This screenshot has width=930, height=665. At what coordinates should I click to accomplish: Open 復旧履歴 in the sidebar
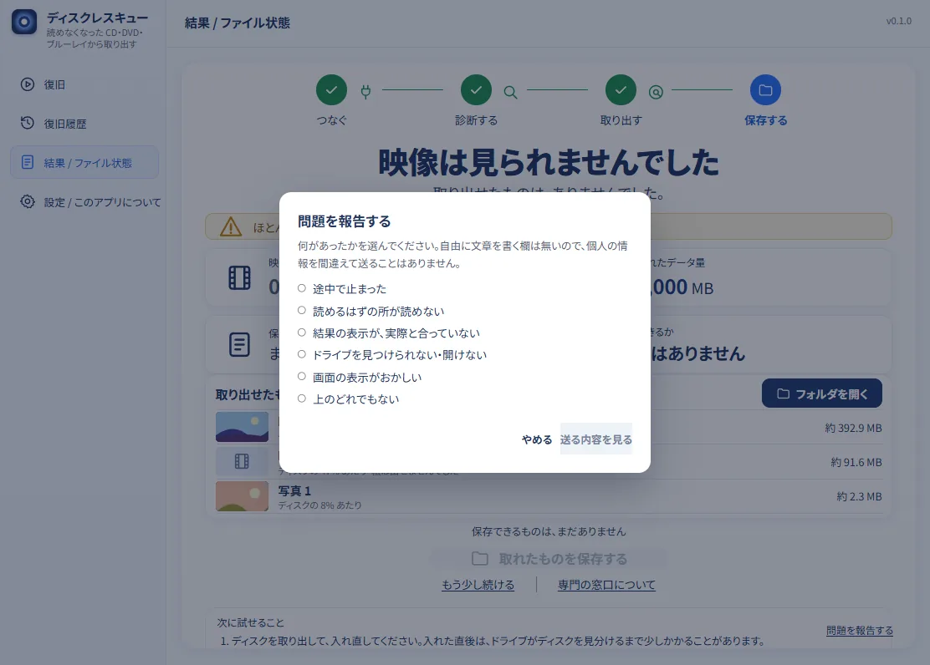point(84,124)
